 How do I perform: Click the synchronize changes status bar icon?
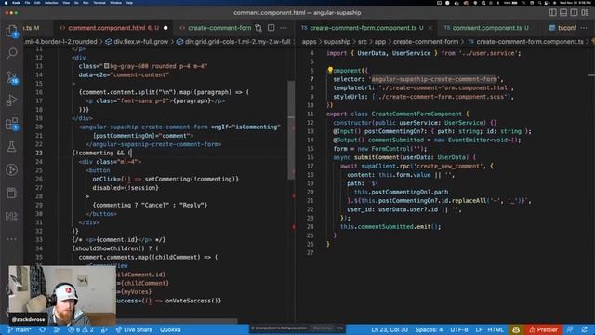point(42,329)
